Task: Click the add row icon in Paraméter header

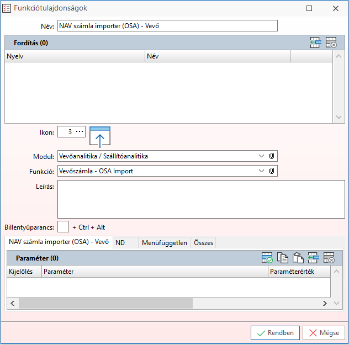Action: click(314, 258)
